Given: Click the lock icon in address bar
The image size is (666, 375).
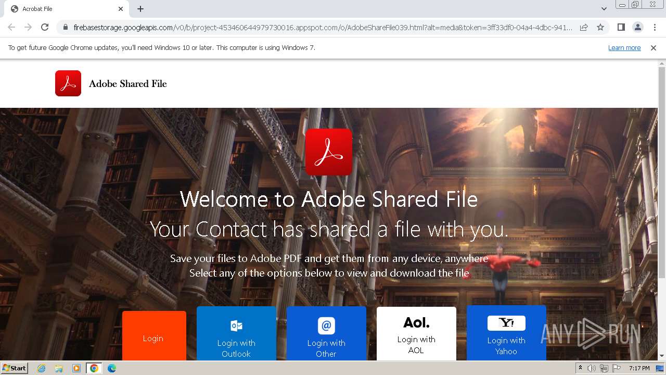Looking at the screenshot, I should [65, 27].
